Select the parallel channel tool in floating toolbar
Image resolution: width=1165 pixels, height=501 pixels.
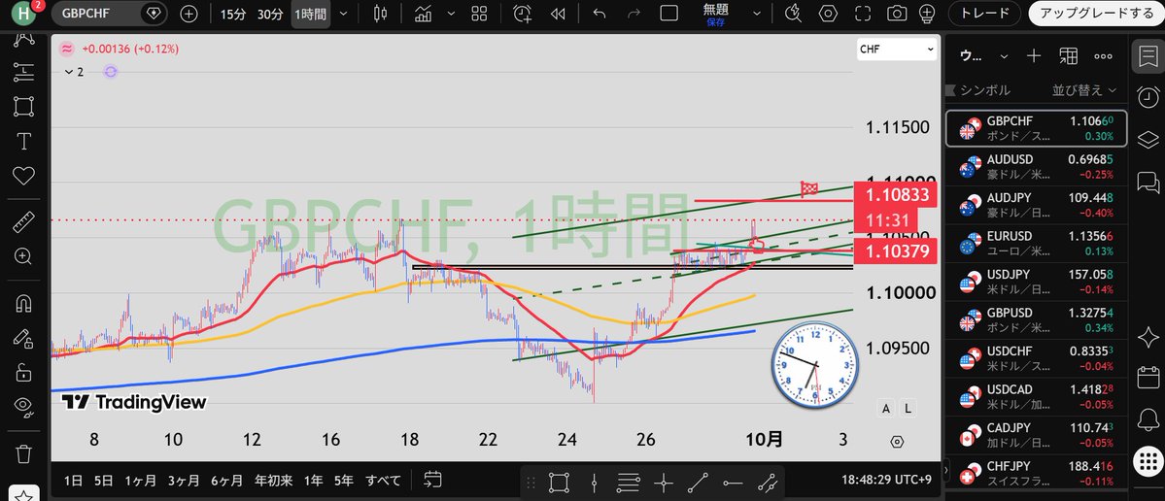point(768,484)
